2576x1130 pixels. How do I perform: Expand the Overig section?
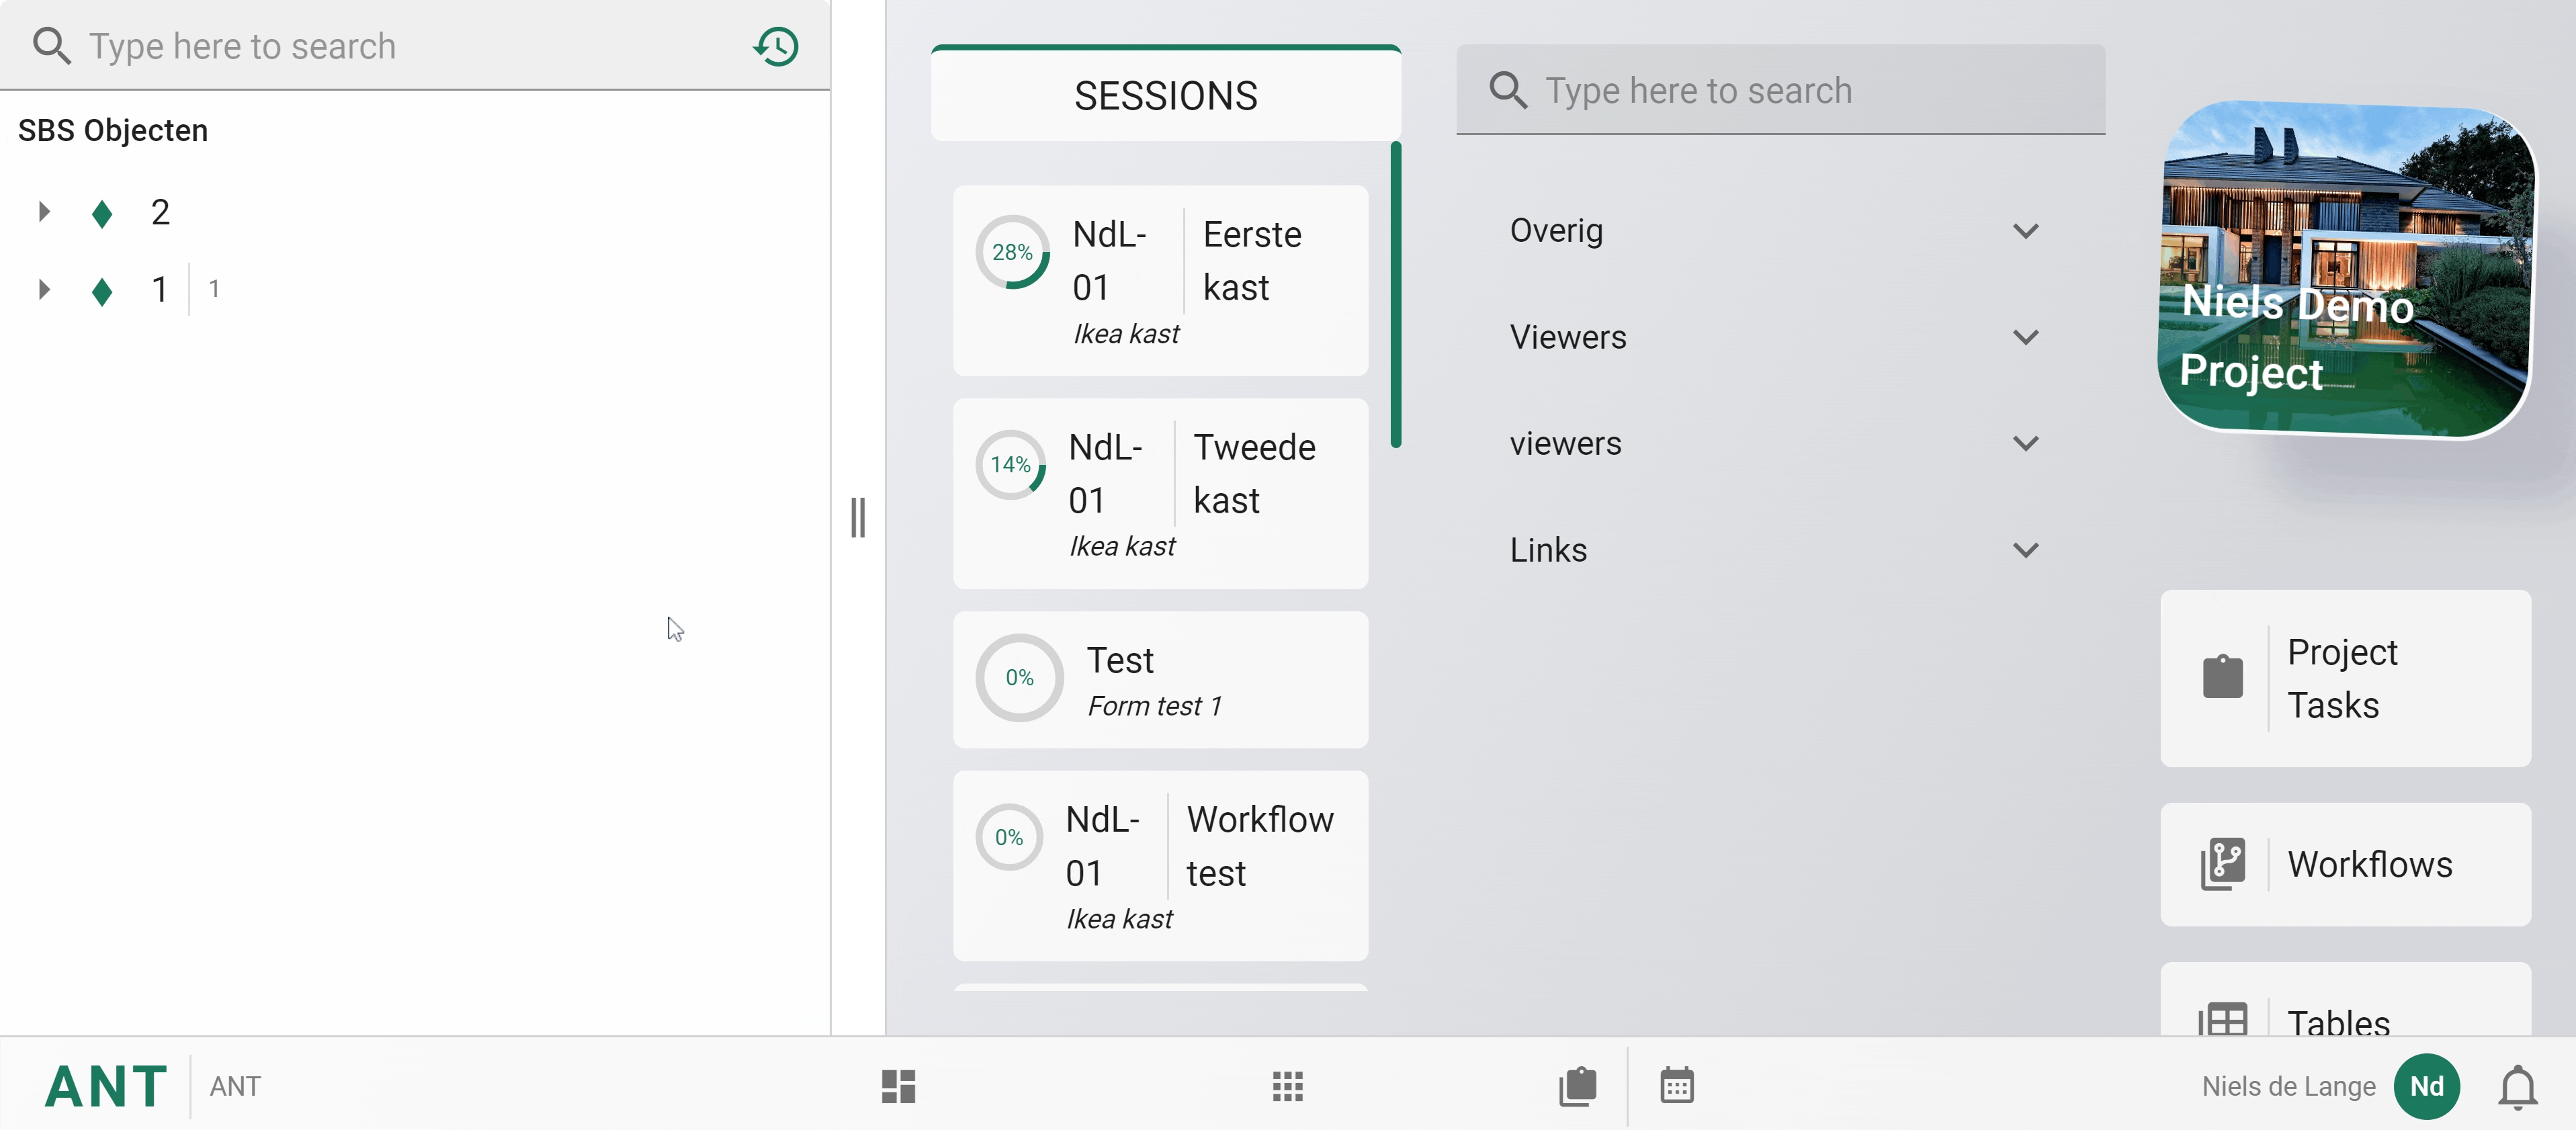pos(1780,231)
